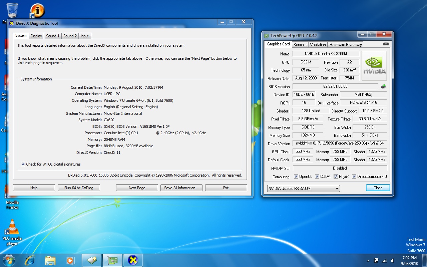Show hidden tray icons arrow
Image resolution: width=427 pixels, height=267 pixels.
point(368,261)
